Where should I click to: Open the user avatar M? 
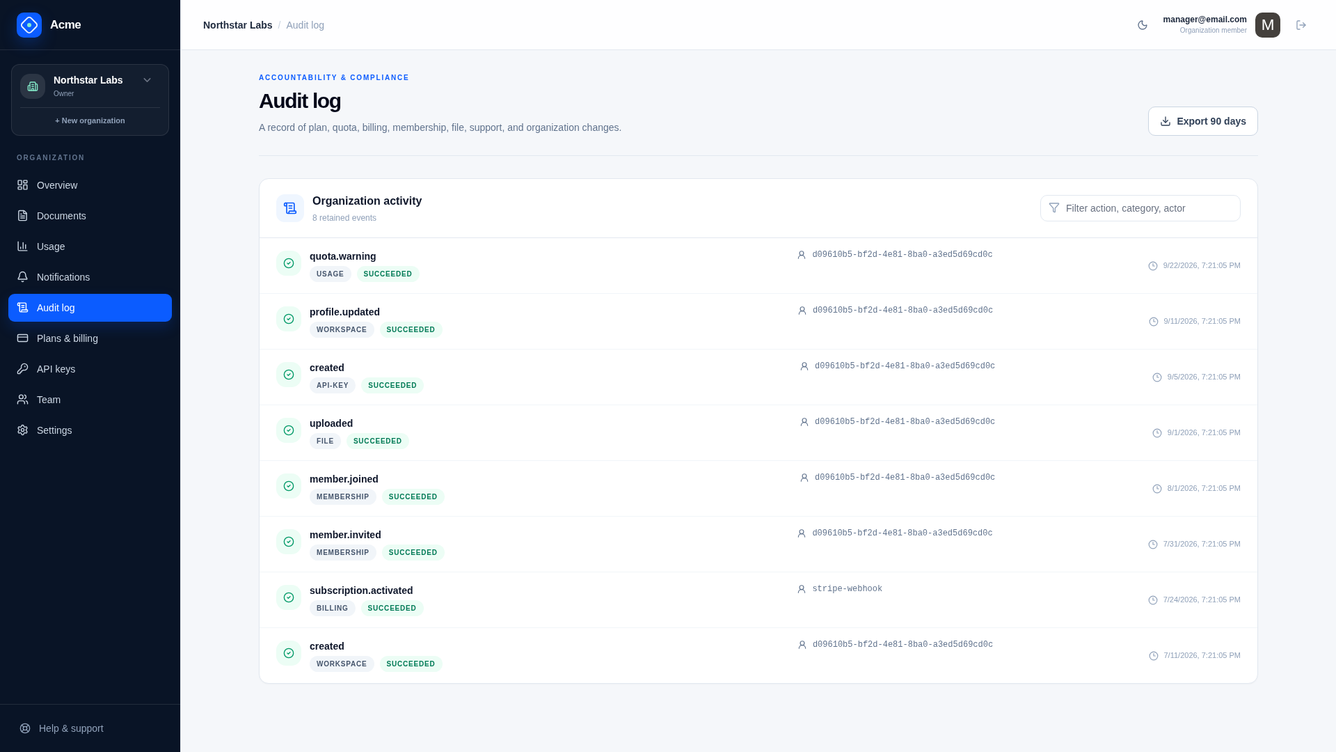[1268, 25]
